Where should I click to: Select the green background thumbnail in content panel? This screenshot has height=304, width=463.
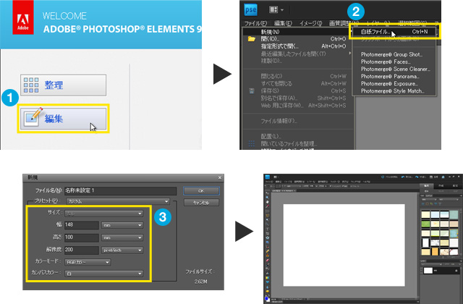tap(425, 224)
